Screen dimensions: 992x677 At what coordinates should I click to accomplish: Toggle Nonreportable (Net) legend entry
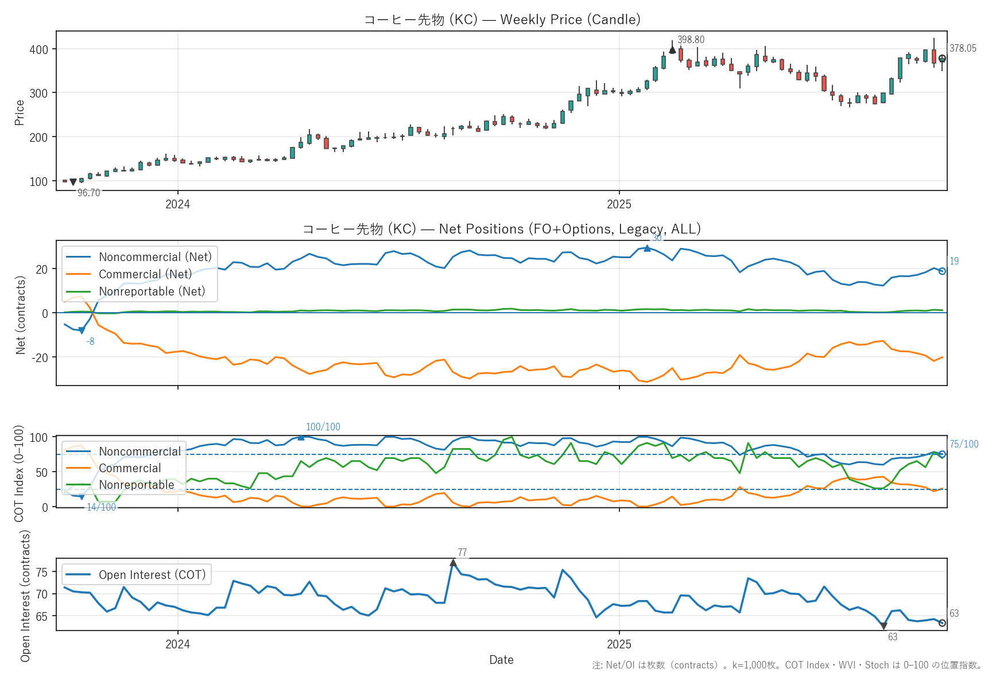(152, 291)
